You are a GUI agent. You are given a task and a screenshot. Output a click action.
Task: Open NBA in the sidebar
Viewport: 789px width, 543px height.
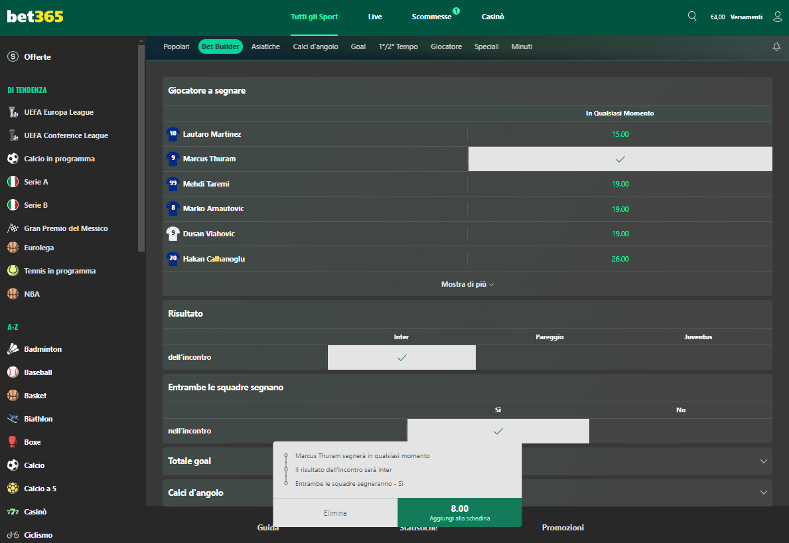click(x=32, y=294)
